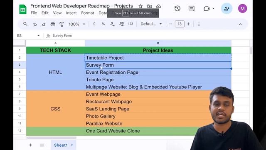Open the Default font dropdown

[x=151, y=24]
